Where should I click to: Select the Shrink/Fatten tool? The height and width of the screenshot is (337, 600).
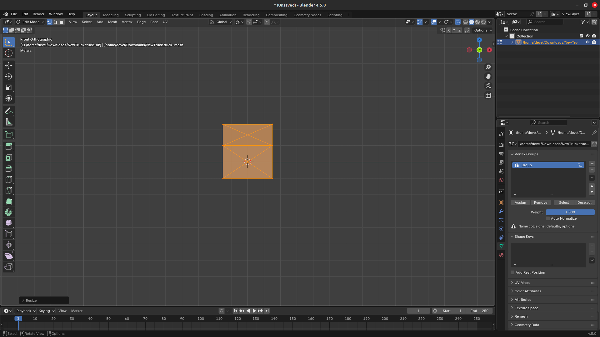pos(9,245)
